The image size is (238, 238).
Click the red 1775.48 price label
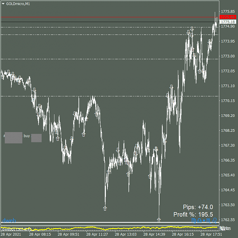228,17
